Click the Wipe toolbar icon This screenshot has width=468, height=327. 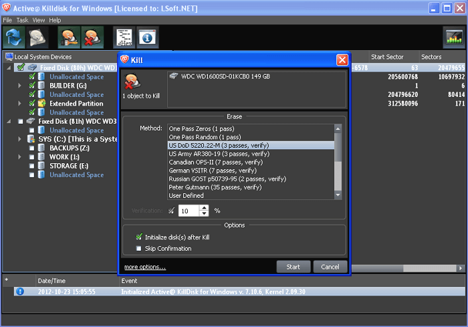[x=68, y=38]
